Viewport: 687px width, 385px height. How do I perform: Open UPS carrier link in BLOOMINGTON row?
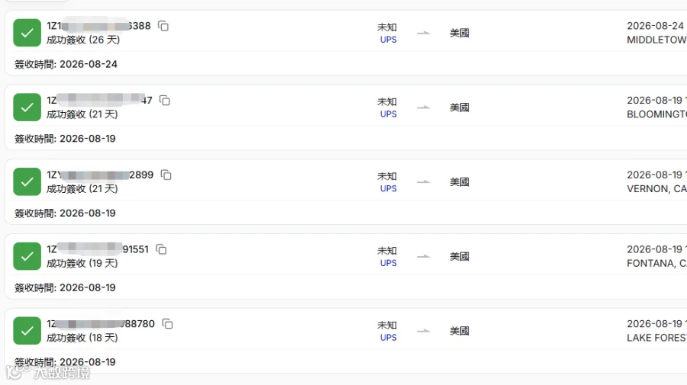(x=389, y=114)
